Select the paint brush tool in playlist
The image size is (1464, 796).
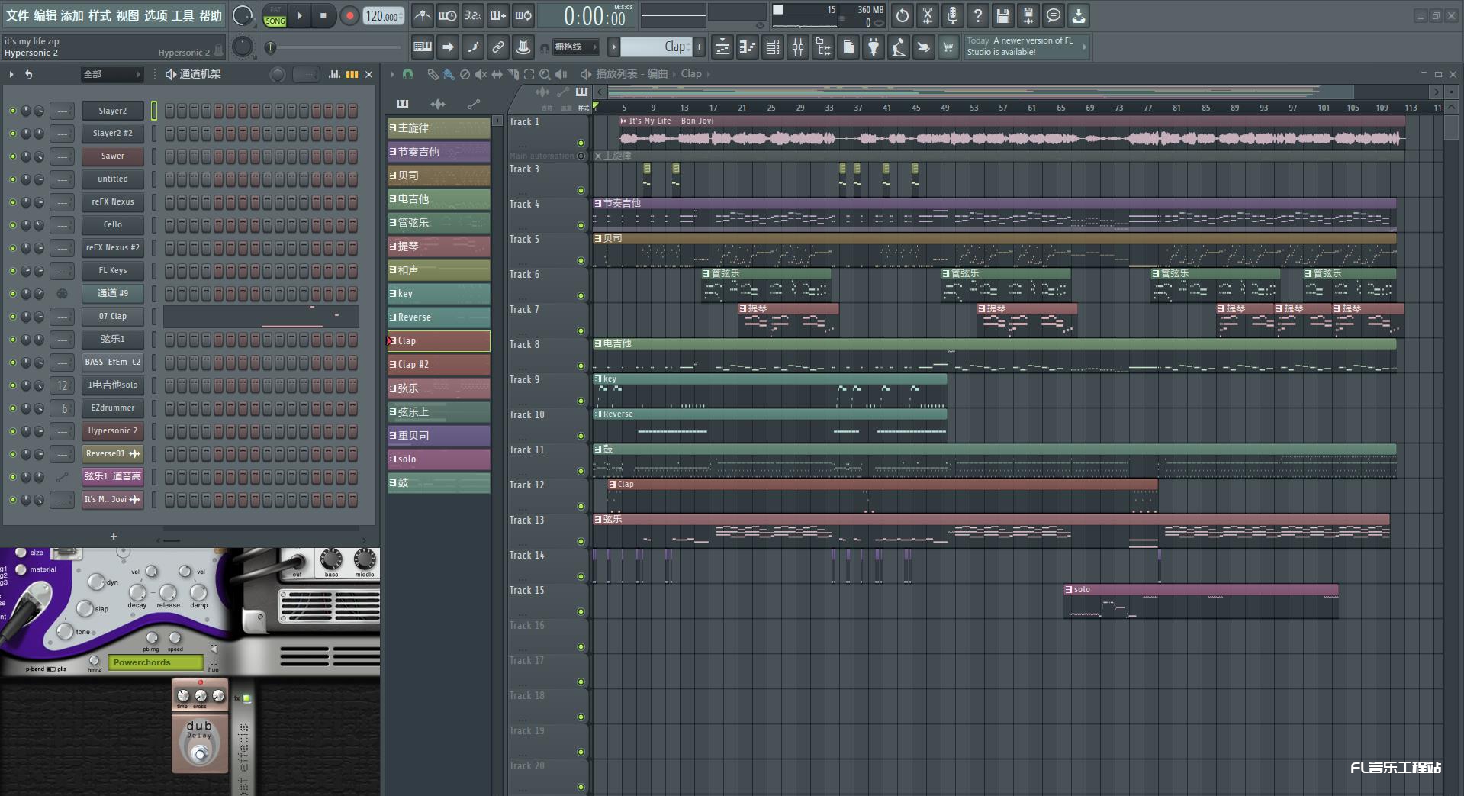(449, 74)
